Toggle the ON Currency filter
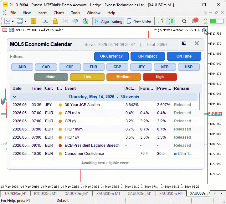The width and height of the screenshot is (226, 204). tap(111, 56)
